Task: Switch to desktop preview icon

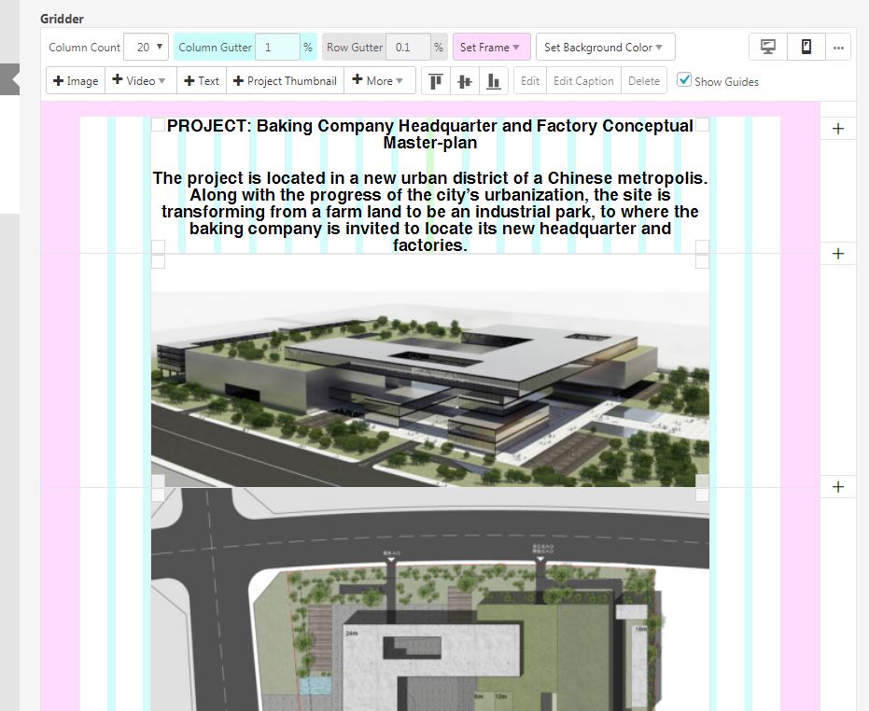Action: [768, 47]
